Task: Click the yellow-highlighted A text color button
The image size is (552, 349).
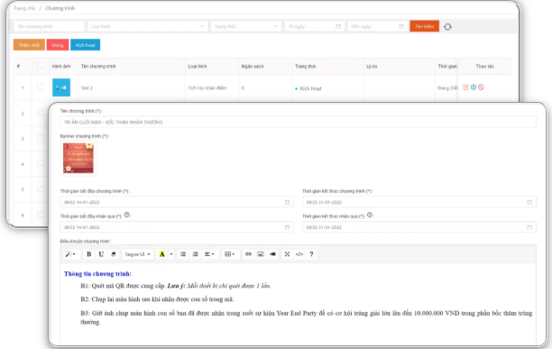Action: pyautogui.click(x=162, y=254)
